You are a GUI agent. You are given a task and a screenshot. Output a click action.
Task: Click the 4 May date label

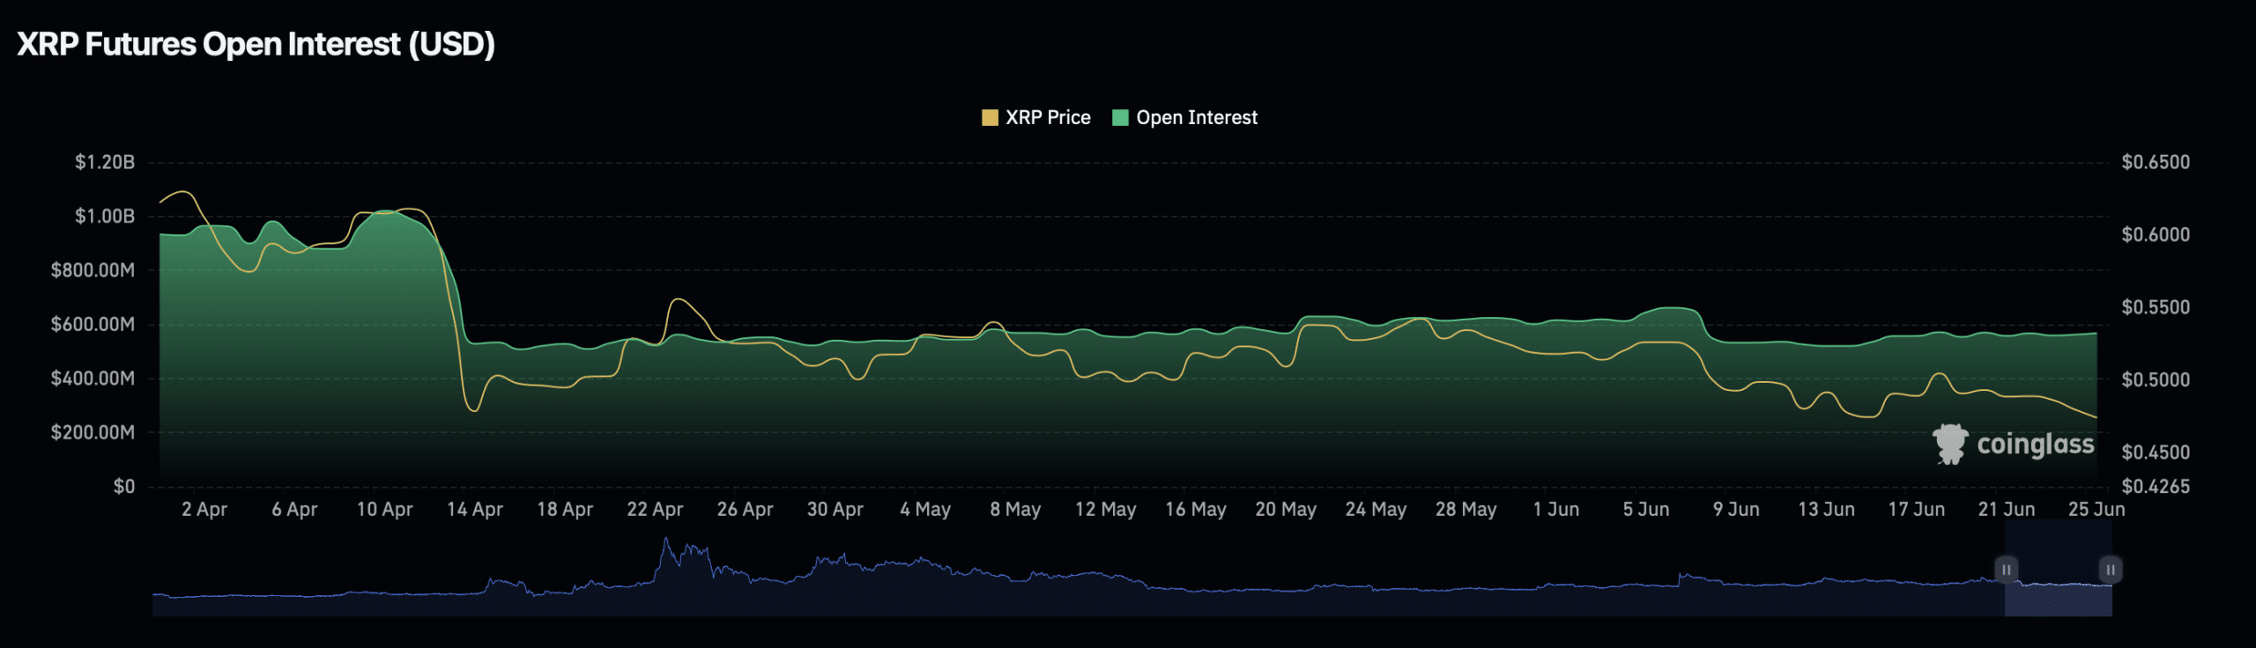point(925,509)
